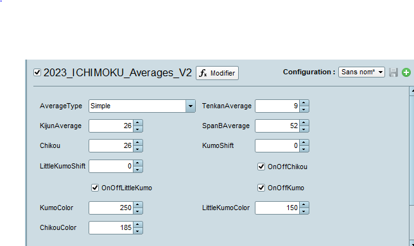This screenshot has height=246, width=414.
Task: Uncheck the 2023_ICHIMOKU_Averages_V2 indicator checkbox
Action: tap(37, 72)
